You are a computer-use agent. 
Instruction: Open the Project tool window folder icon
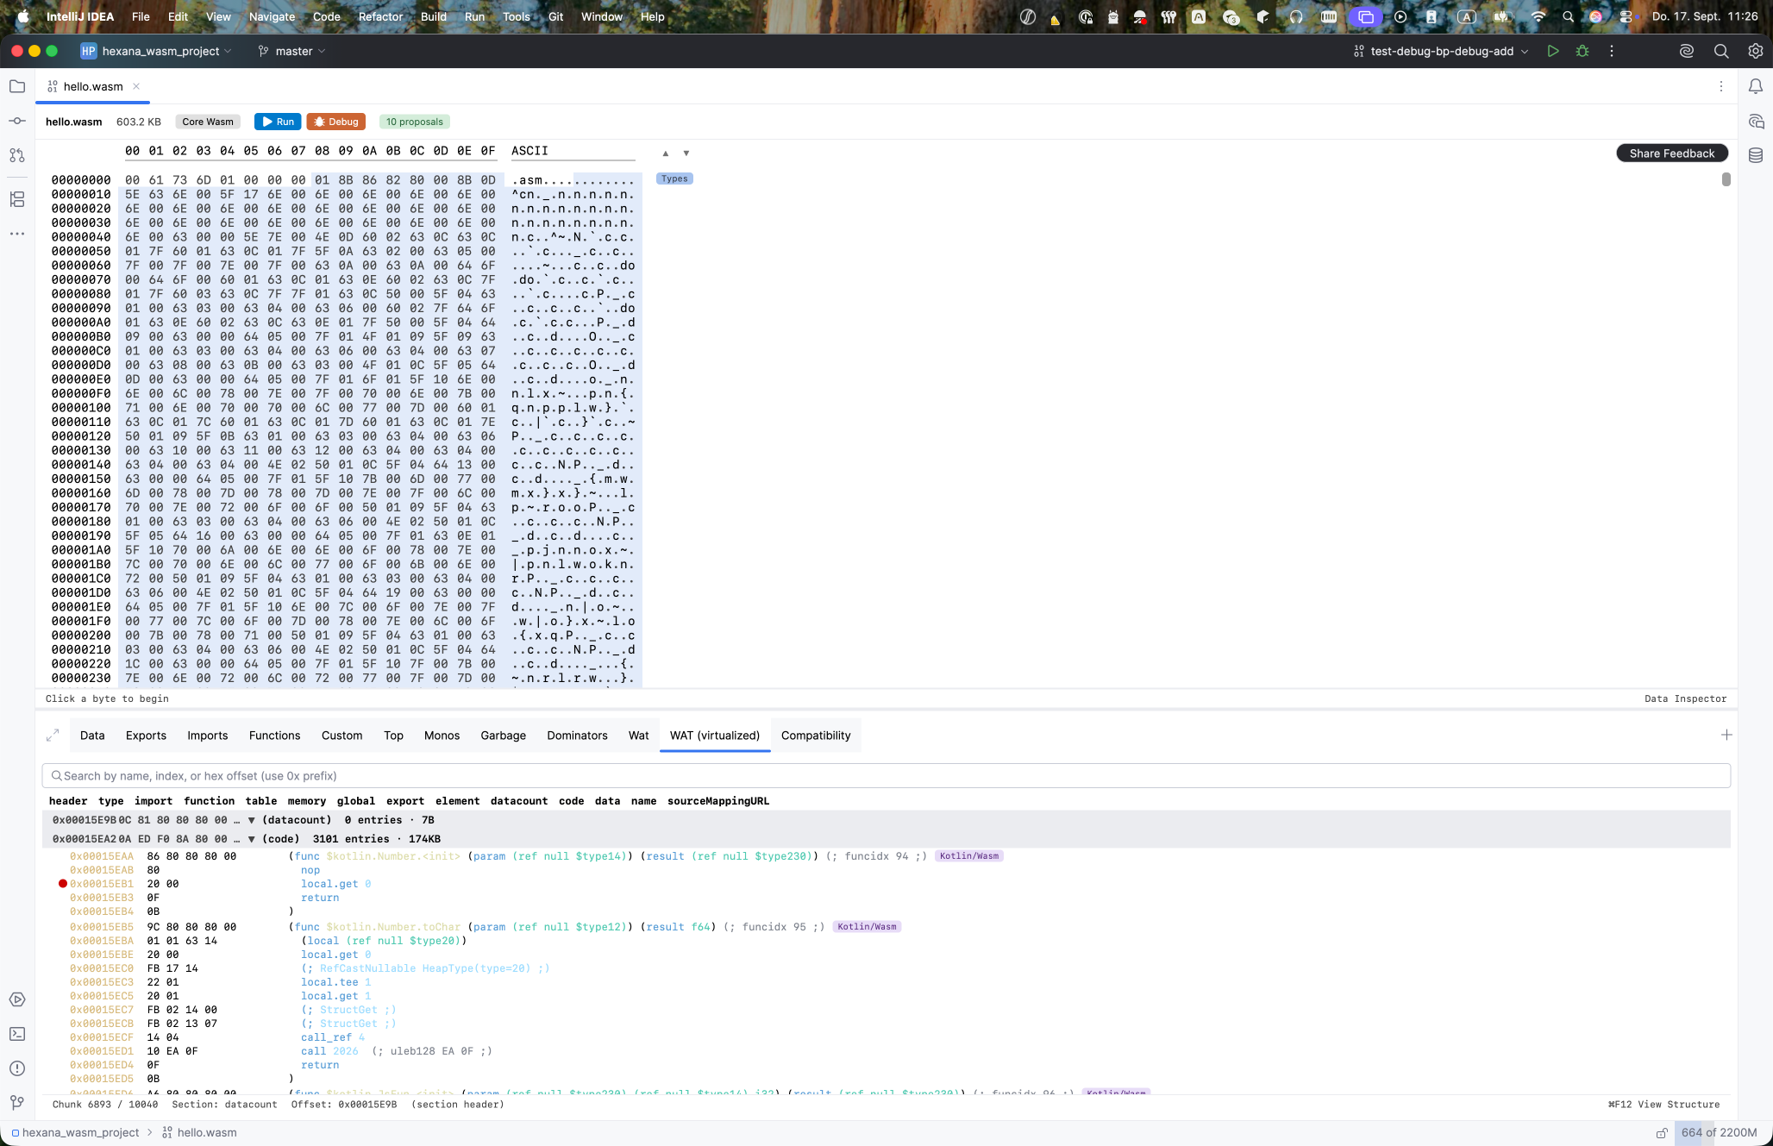[x=17, y=86]
